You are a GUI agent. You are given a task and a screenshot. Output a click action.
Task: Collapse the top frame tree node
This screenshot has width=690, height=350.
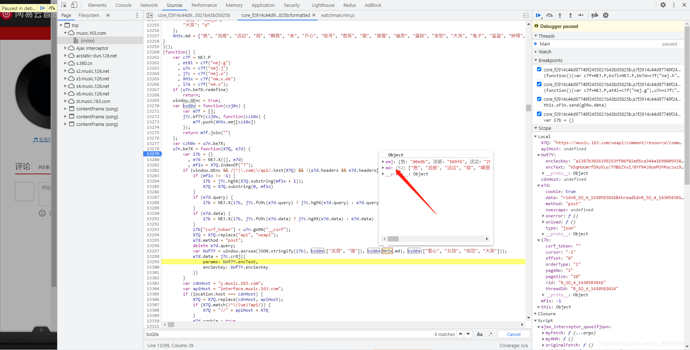coord(61,25)
